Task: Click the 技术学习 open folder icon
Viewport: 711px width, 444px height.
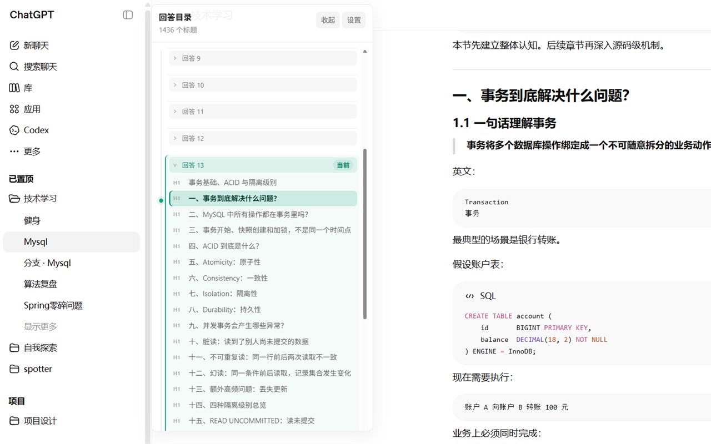Action: pyautogui.click(x=14, y=199)
